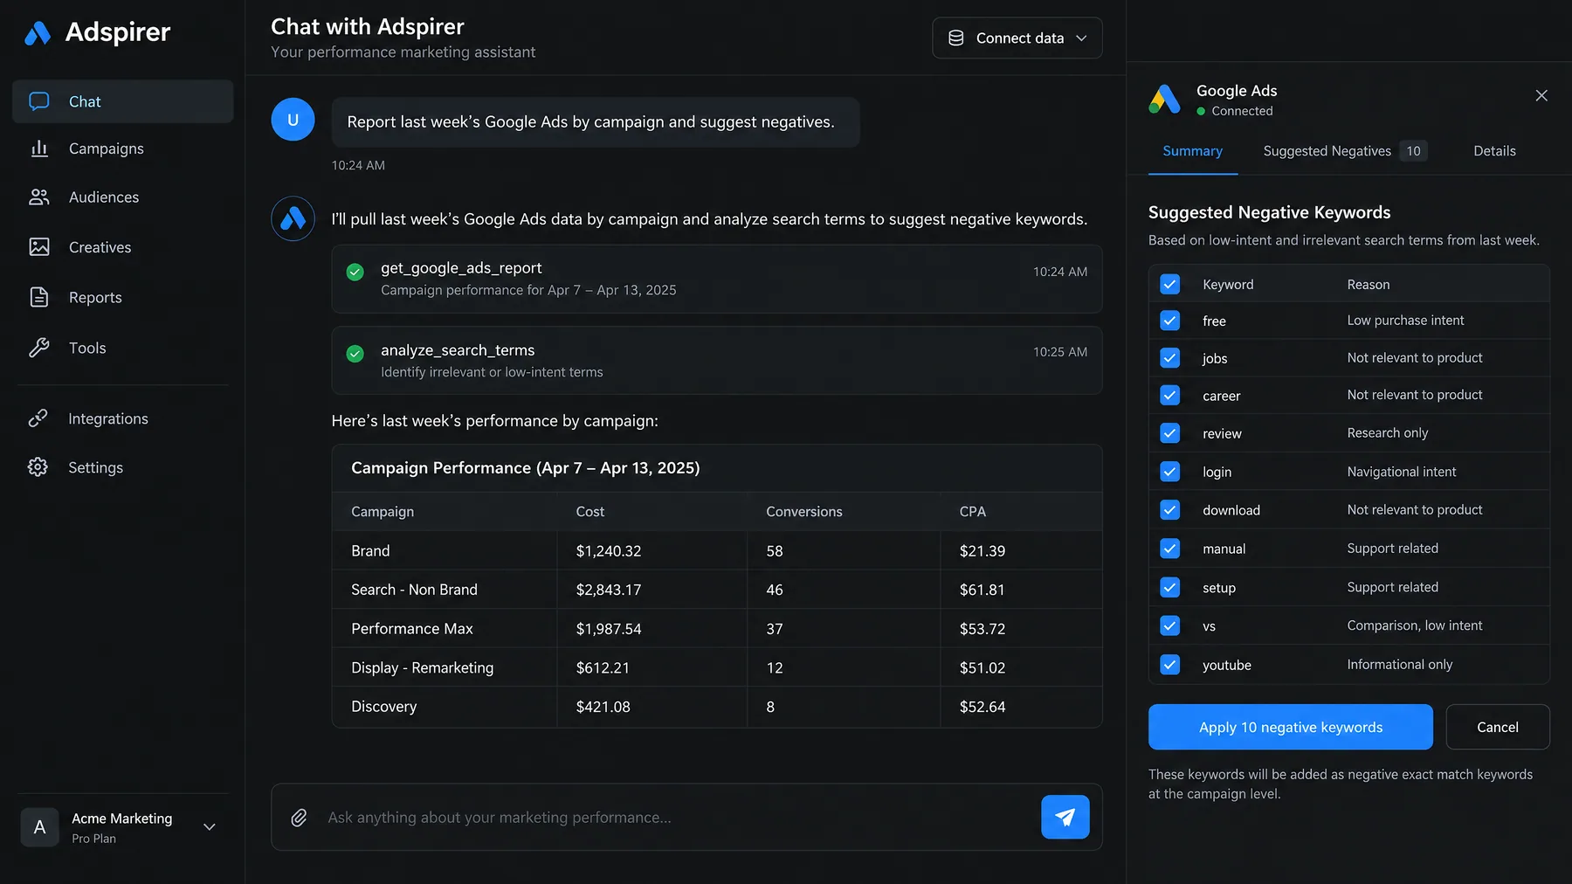The image size is (1572, 884).
Task: Expand analyze_search_terms tool call card
Action: click(716, 361)
